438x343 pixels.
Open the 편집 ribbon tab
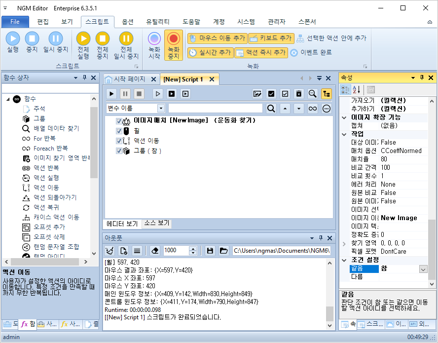[43, 22]
